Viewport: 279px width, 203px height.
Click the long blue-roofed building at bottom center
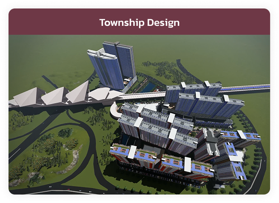[x=162, y=161]
